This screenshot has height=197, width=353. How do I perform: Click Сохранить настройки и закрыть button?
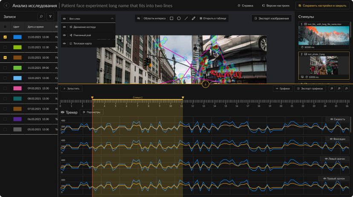tap(322, 6)
